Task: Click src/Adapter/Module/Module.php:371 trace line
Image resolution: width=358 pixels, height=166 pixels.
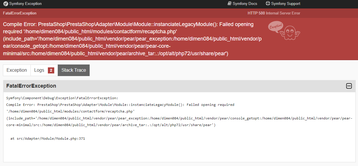Action: point(48,139)
